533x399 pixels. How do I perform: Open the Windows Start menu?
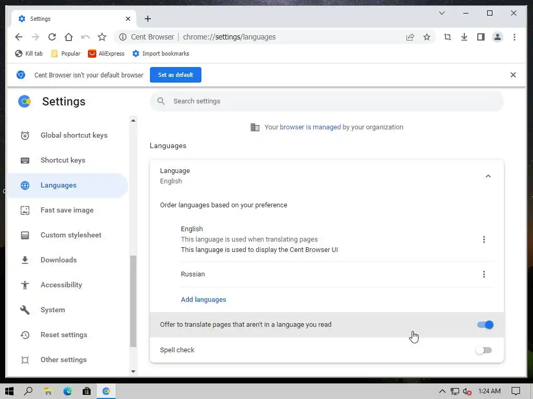point(9,391)
